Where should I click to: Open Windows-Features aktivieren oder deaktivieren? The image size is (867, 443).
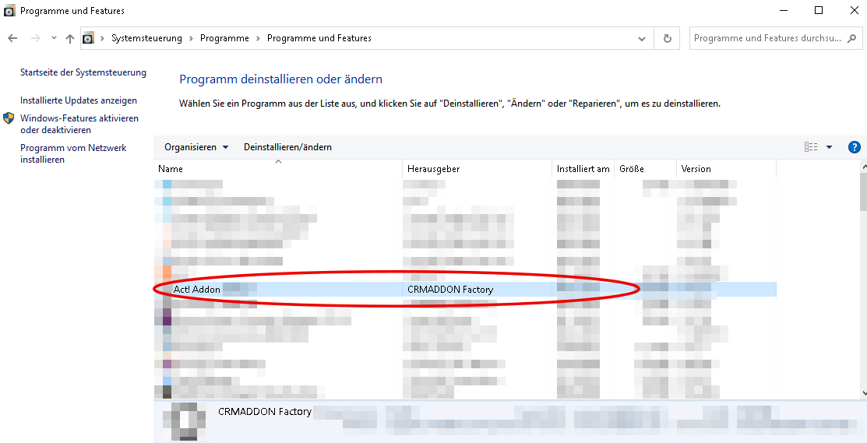click(x=79, y=125)
